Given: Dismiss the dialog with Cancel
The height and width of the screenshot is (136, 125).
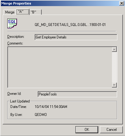Looking at the screenshot, I should point(111,130).
